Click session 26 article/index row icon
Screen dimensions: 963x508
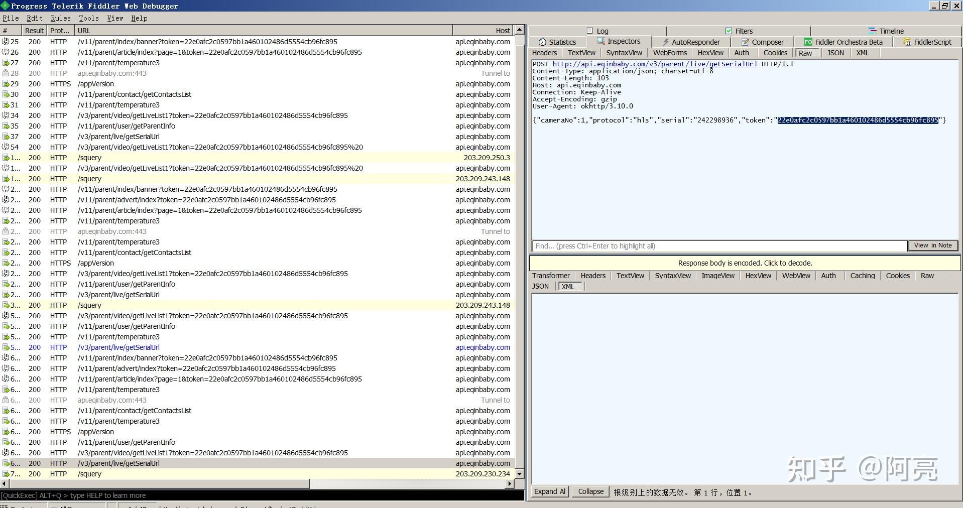6,52
